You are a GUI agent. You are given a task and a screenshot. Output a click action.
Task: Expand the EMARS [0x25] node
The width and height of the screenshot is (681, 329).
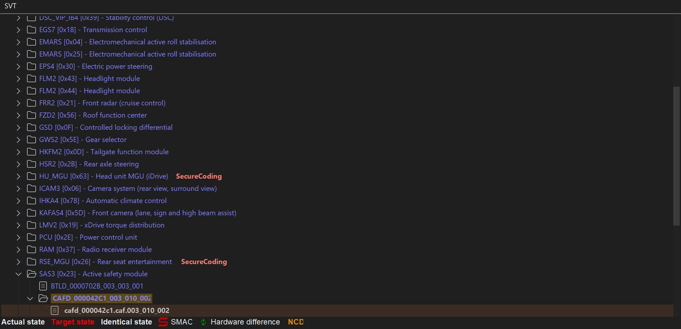click(18, 54)
